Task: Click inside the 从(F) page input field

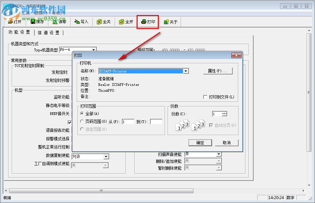Action: (128, 121)
